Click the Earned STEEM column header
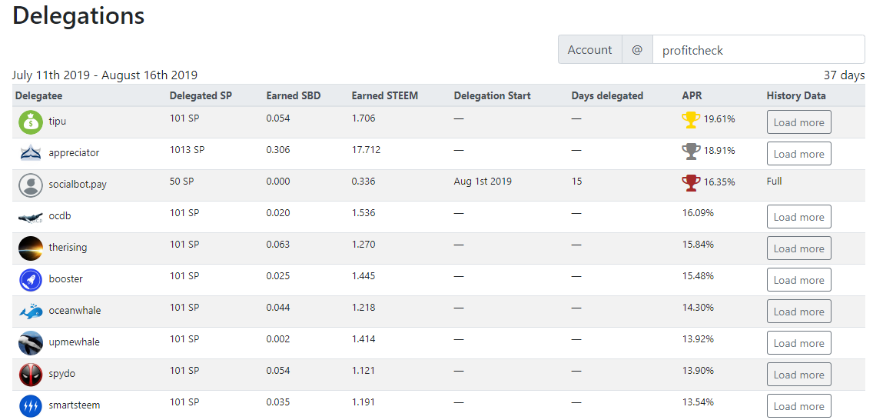873x420 pixels. point(385,96)
